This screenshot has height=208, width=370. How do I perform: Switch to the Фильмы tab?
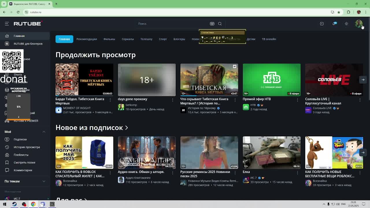[109, 39]
